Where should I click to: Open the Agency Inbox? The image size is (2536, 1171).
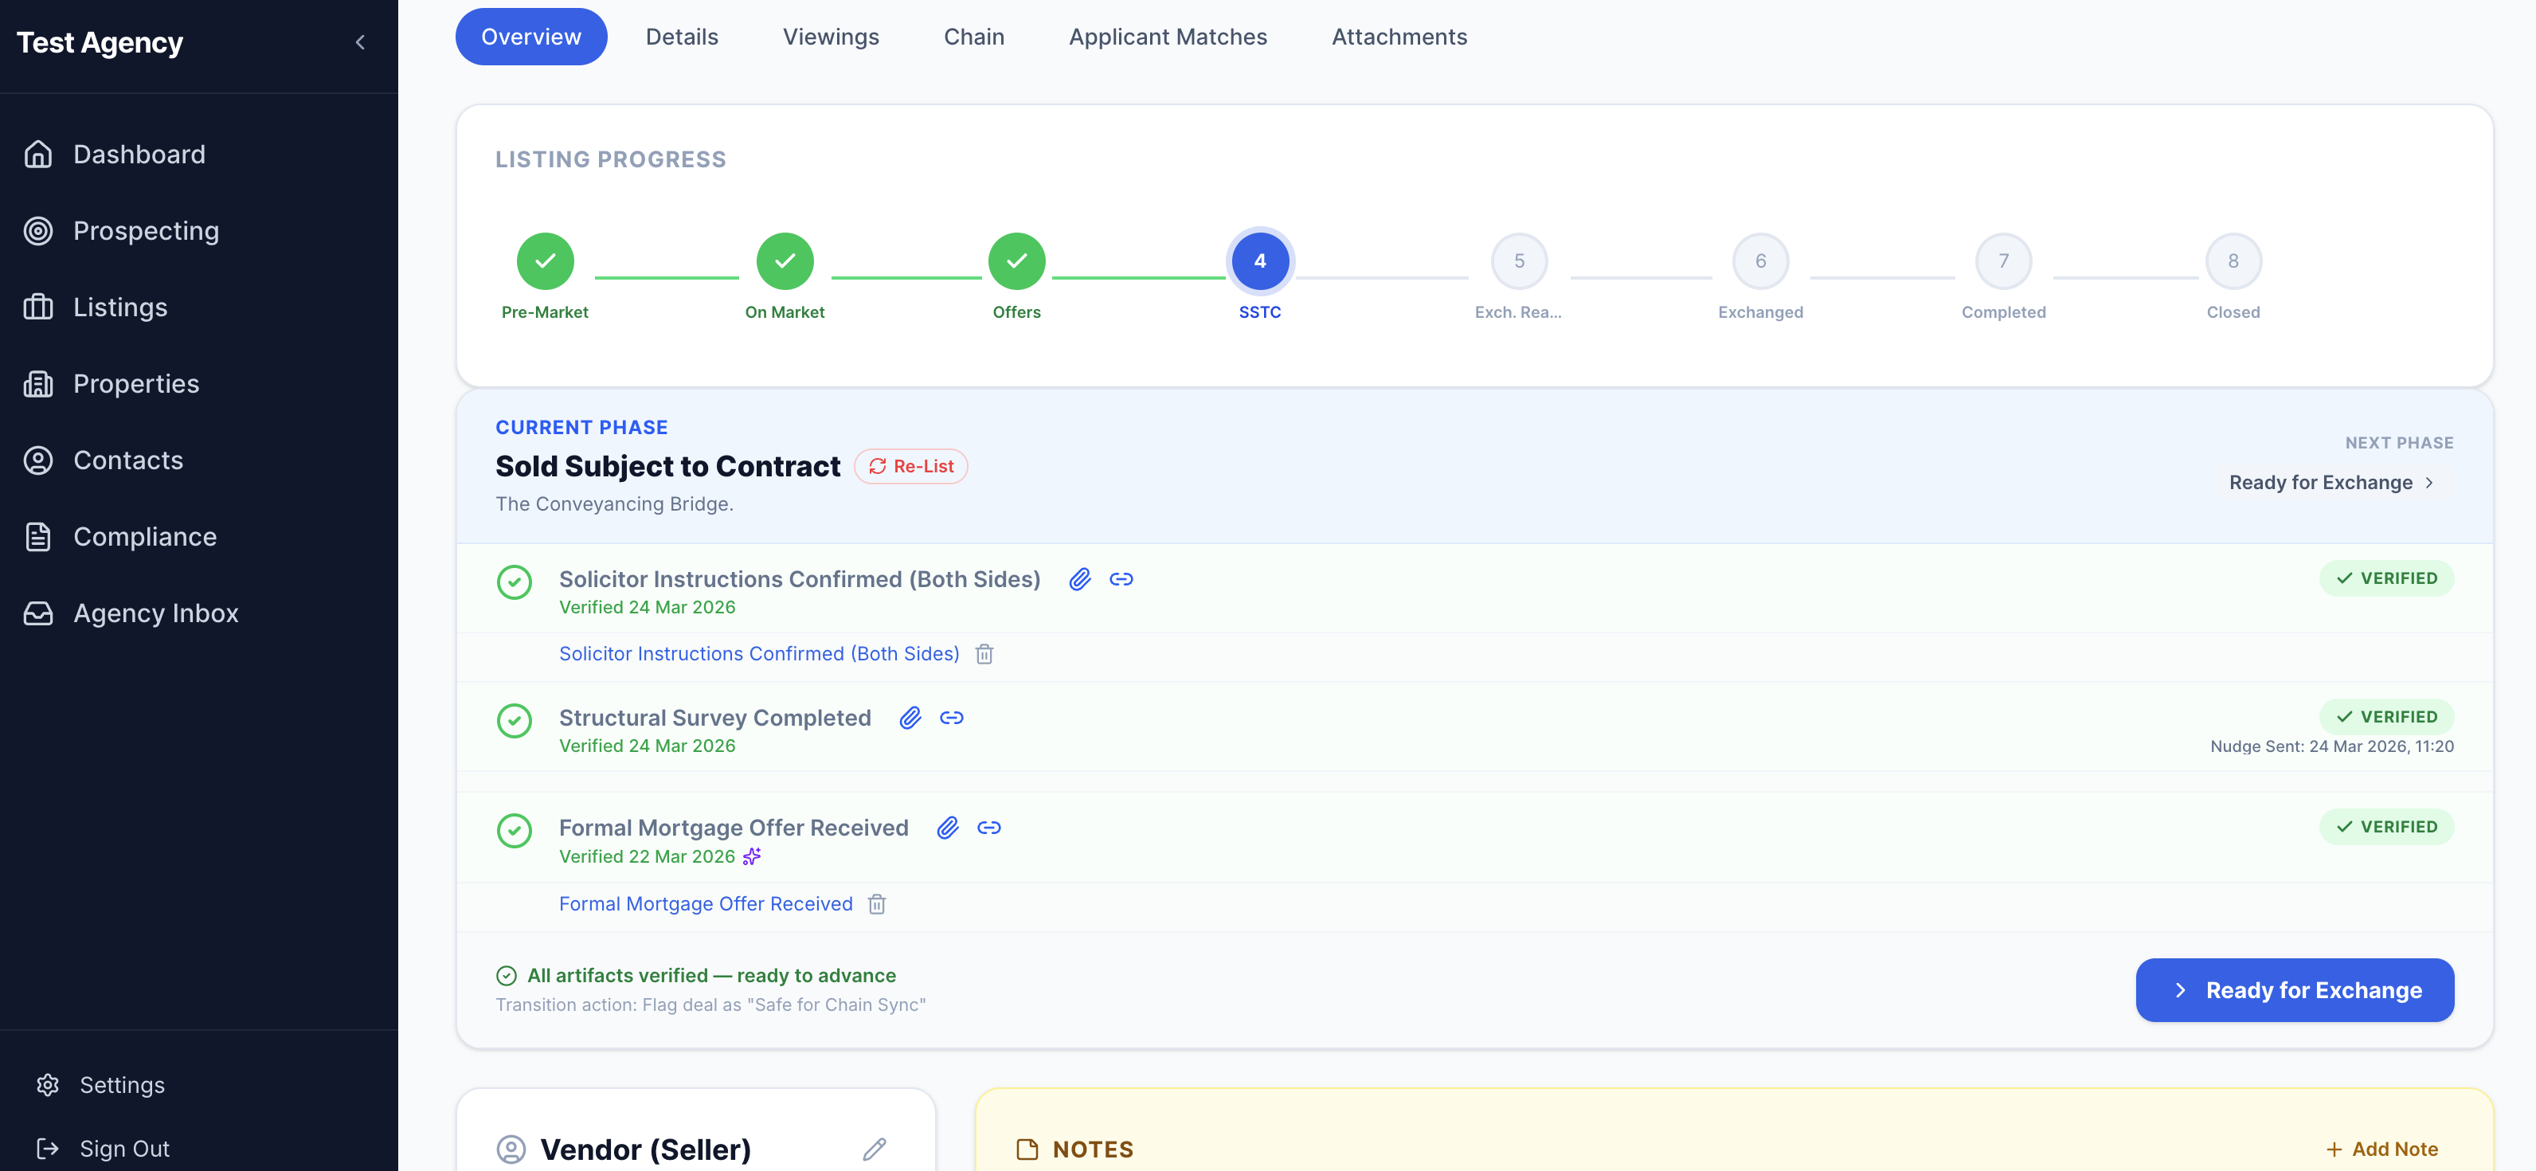pyautogui.click(x=155, y=613)
